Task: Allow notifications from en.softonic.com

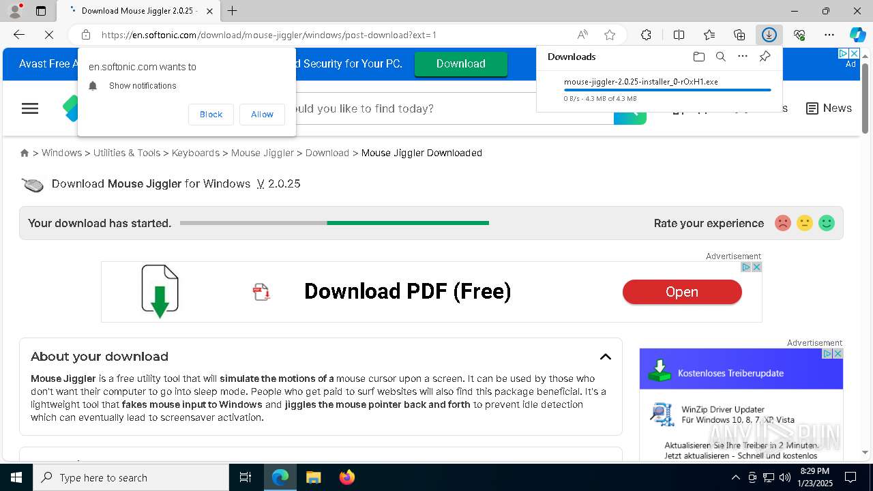Action: [262, 115]
